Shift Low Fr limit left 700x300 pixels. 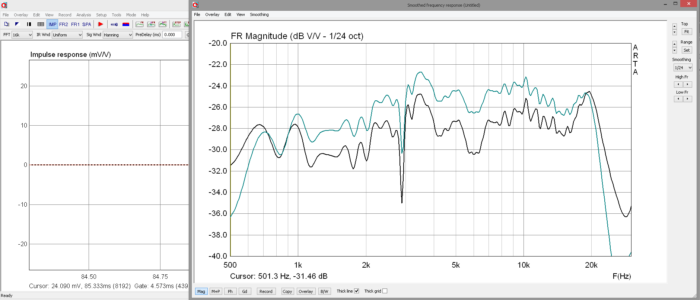(x=678, y=99)
